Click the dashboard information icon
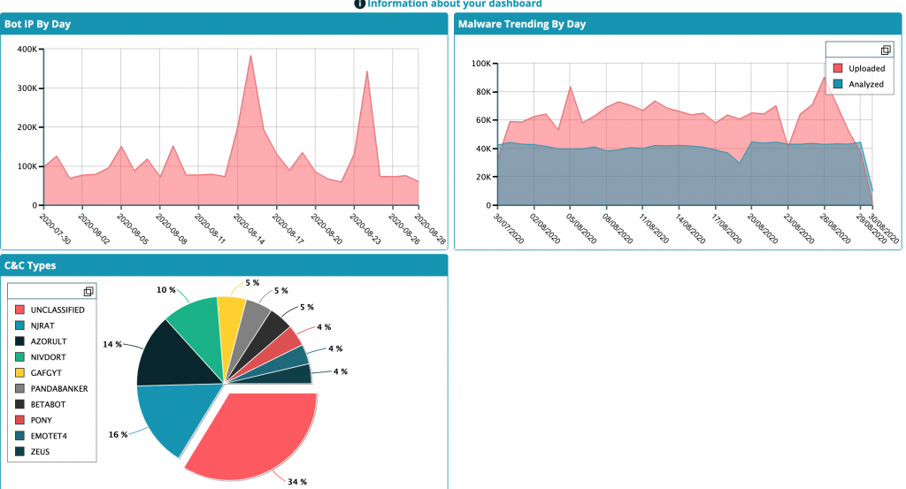The height and width of the screenshot is (489, 906). (359, 4)
